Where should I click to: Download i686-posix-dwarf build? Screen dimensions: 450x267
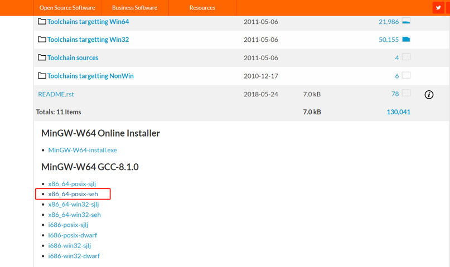(x=72, y=235)
